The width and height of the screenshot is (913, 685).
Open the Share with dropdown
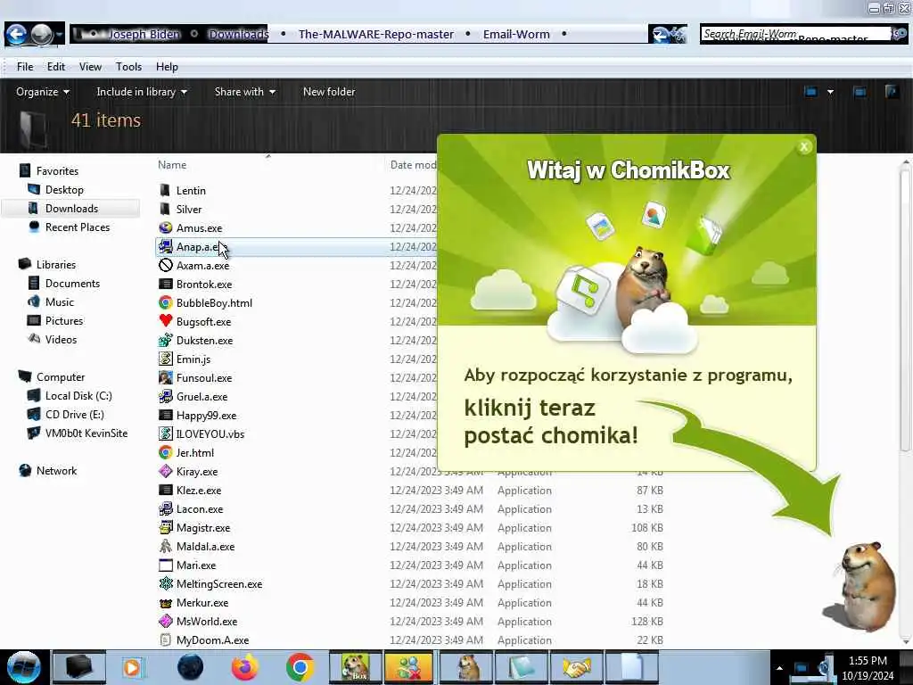(244, 92)
